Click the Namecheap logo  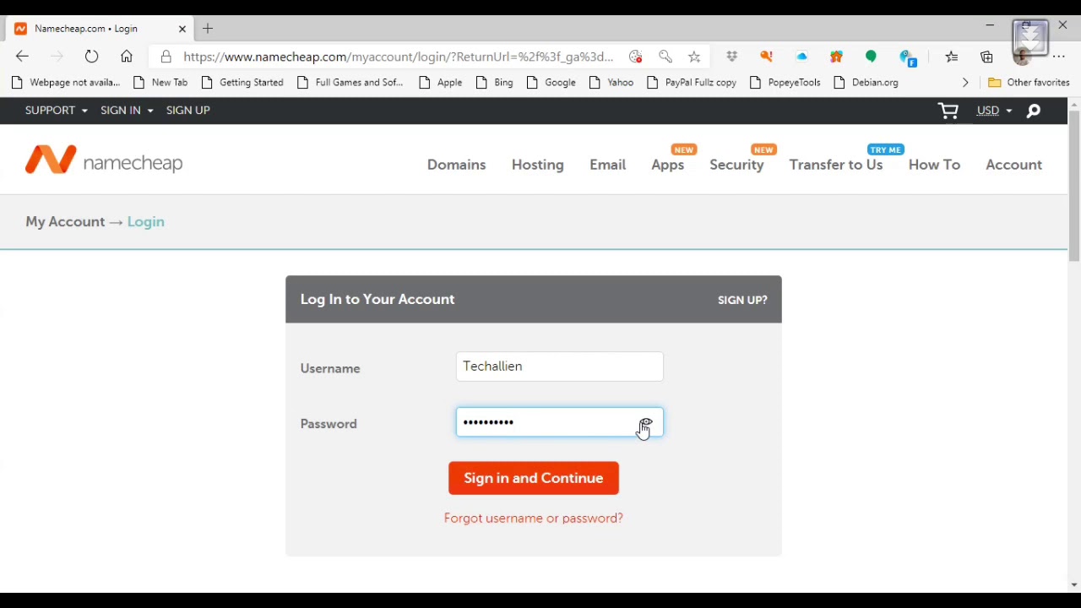click(104, 160)
